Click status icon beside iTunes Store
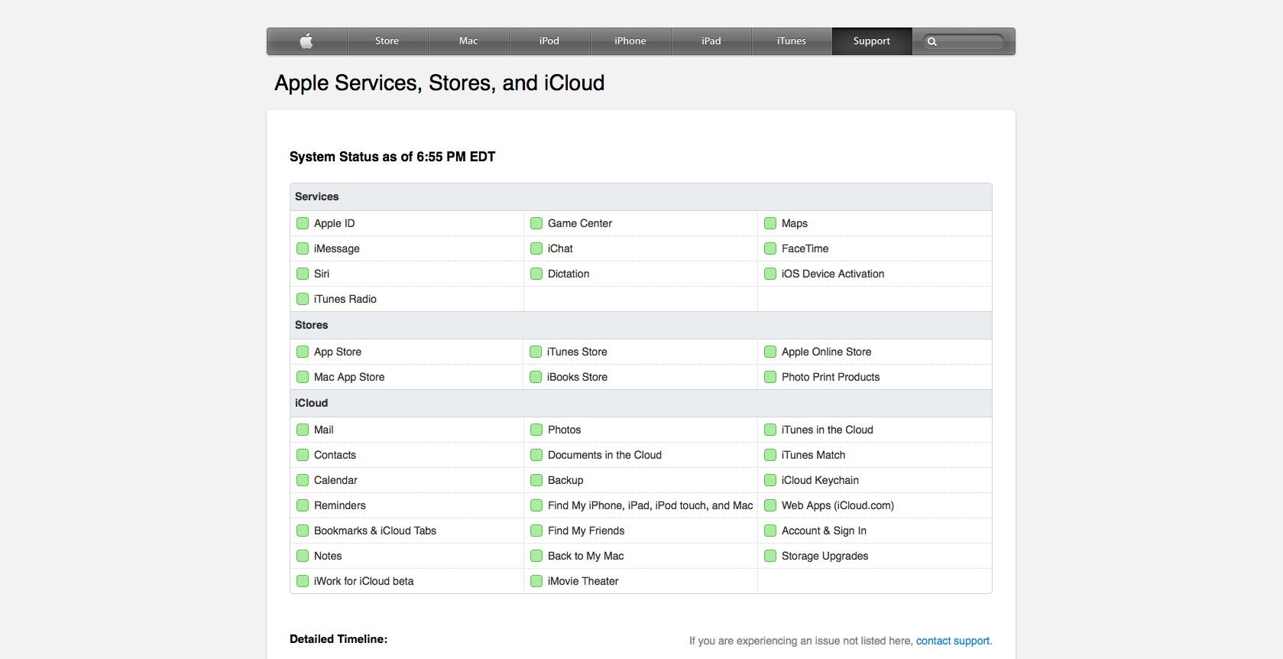The width and height of the screenshot is (1283, 659). [x=536, y=352]
